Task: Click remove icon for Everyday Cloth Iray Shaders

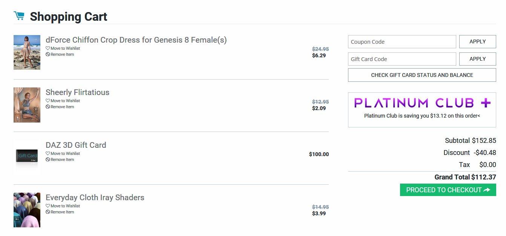Action: [48, 212]
